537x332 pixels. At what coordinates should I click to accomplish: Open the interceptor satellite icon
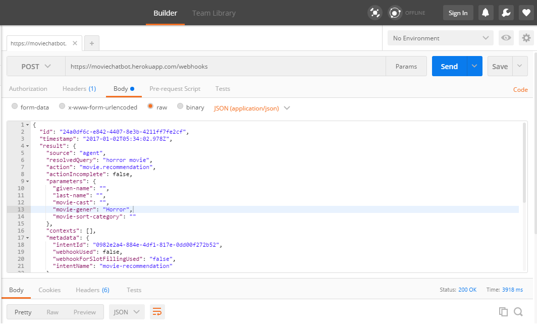point(374,13)
